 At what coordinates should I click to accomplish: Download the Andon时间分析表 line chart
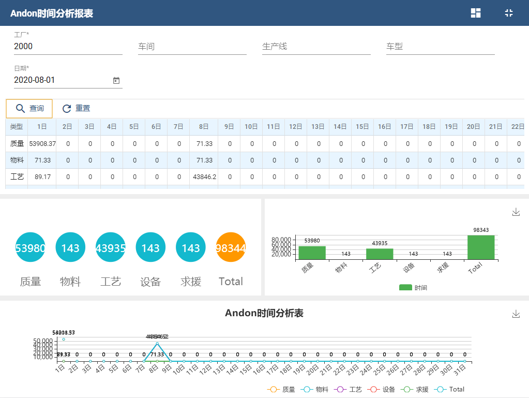[x=516, y=314]
